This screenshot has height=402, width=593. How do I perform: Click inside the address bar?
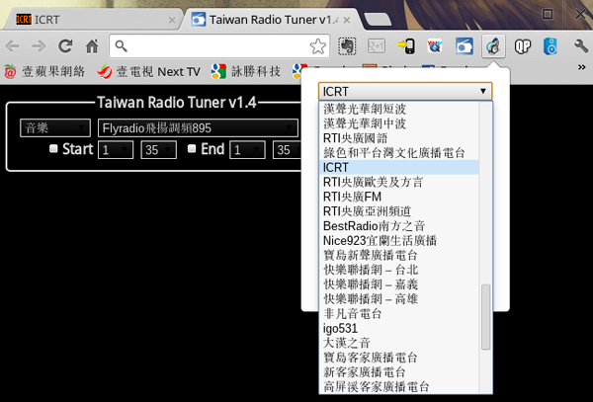click(217, 46)
